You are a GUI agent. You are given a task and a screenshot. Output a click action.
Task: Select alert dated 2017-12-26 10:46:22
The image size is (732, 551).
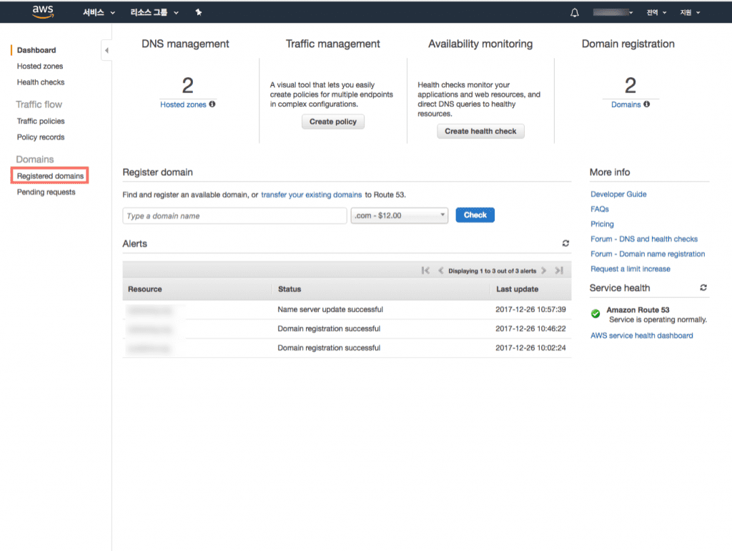347,328
